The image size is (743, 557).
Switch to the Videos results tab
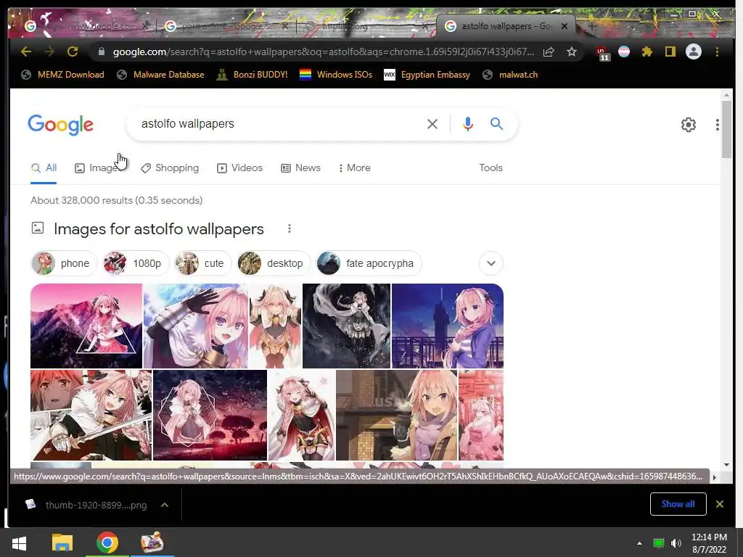[239, 168]
